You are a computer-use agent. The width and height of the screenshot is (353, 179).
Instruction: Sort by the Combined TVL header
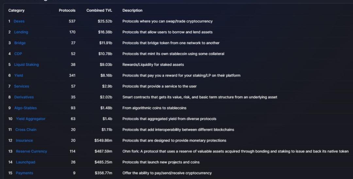[99, 10]
